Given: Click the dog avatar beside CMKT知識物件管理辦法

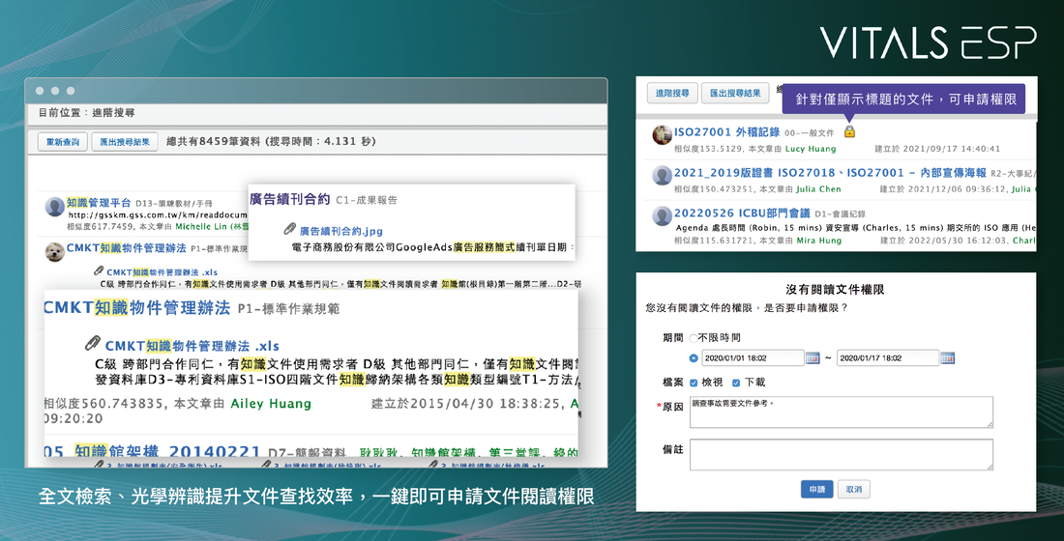Looking at the screenshot, I should pos(54,251).
